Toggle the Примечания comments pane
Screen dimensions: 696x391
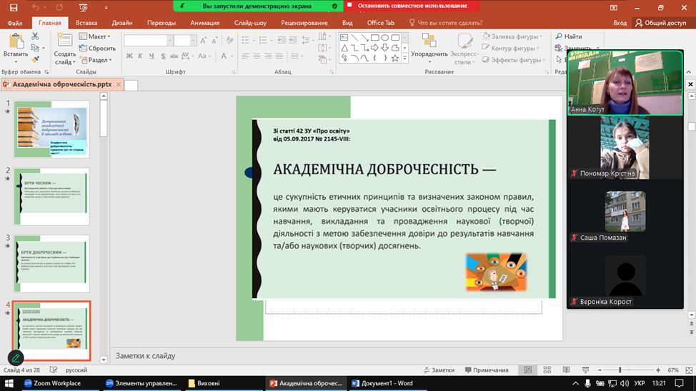tap(485, 370)
